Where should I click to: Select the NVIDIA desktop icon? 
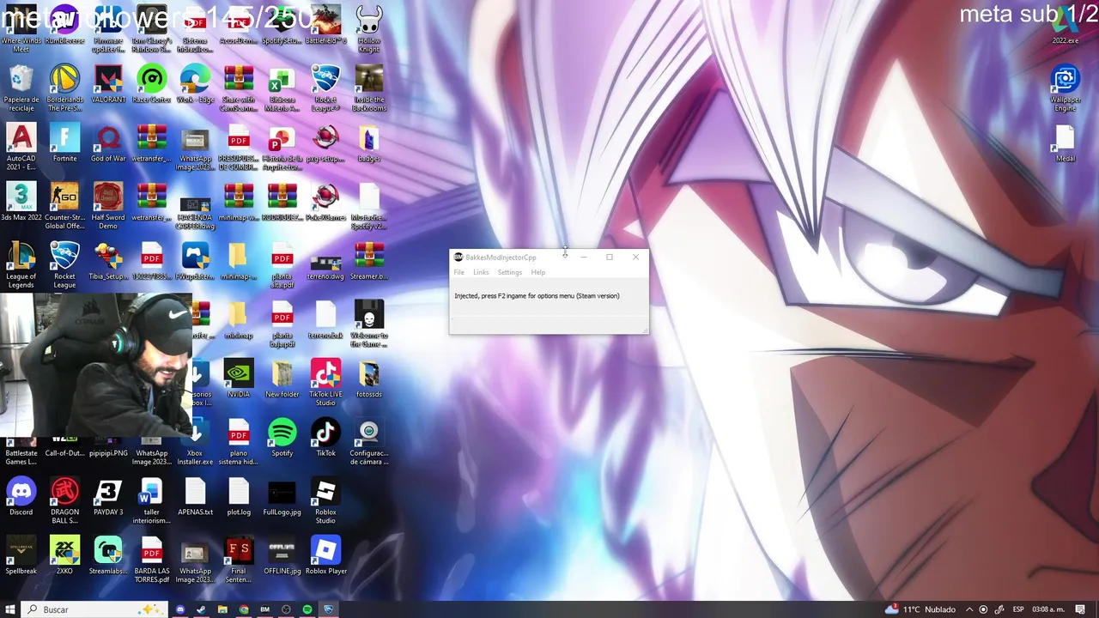tap(239, 379)
